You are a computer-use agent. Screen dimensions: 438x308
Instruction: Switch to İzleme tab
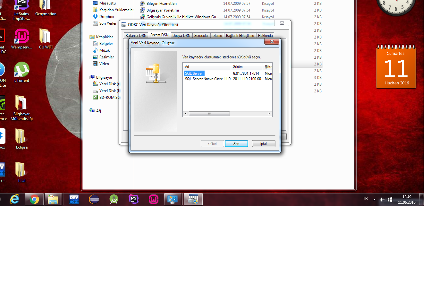(217, 36)
